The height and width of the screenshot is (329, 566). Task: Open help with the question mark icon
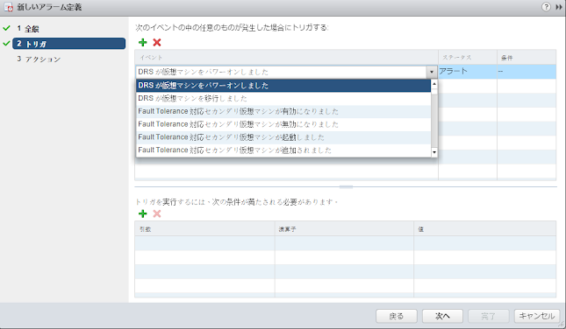(x=546, y=7)
